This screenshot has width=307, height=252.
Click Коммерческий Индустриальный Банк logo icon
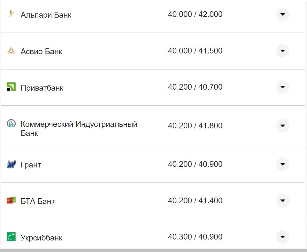(x=11, y=123)
